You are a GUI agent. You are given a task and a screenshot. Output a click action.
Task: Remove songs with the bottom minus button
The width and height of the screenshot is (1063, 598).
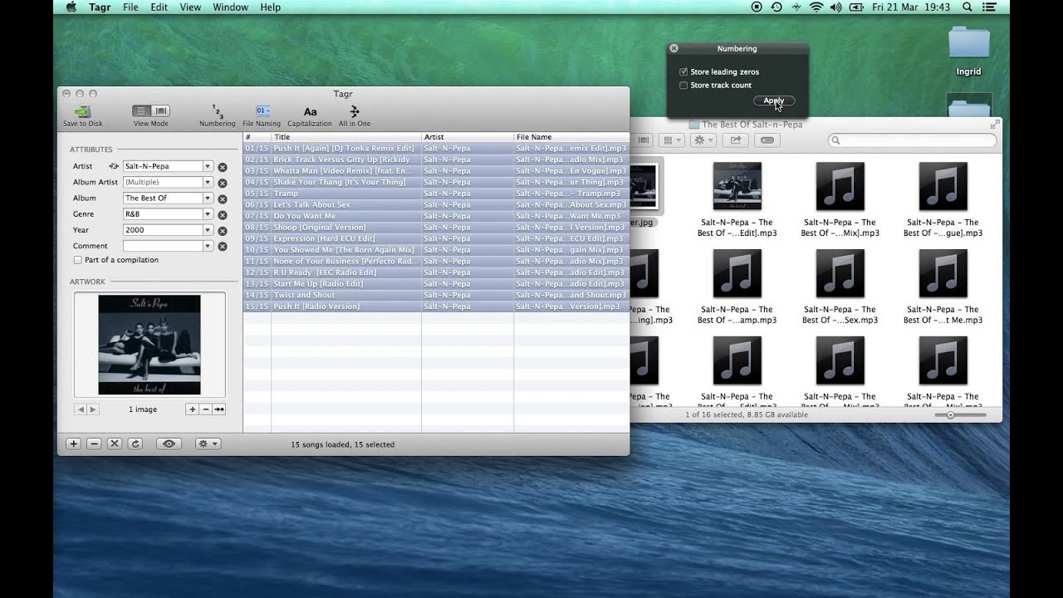click(x=94, y=444)
